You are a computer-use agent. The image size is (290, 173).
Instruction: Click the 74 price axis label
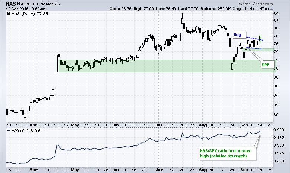(276, 52)
